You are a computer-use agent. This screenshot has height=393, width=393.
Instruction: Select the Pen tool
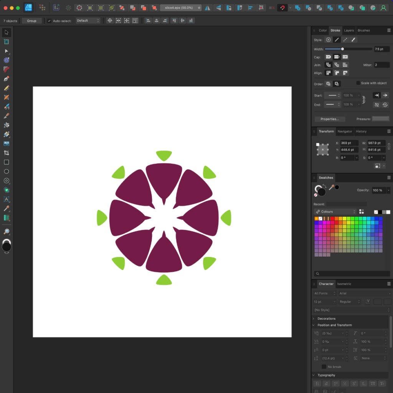6,79
